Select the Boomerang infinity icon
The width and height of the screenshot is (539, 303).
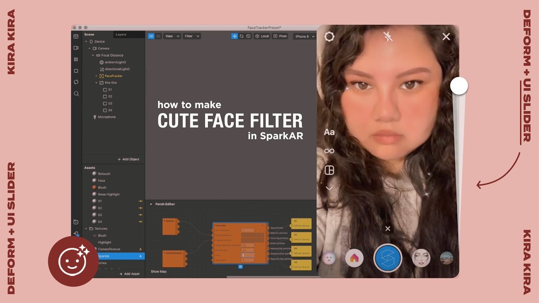pos(329,151)
